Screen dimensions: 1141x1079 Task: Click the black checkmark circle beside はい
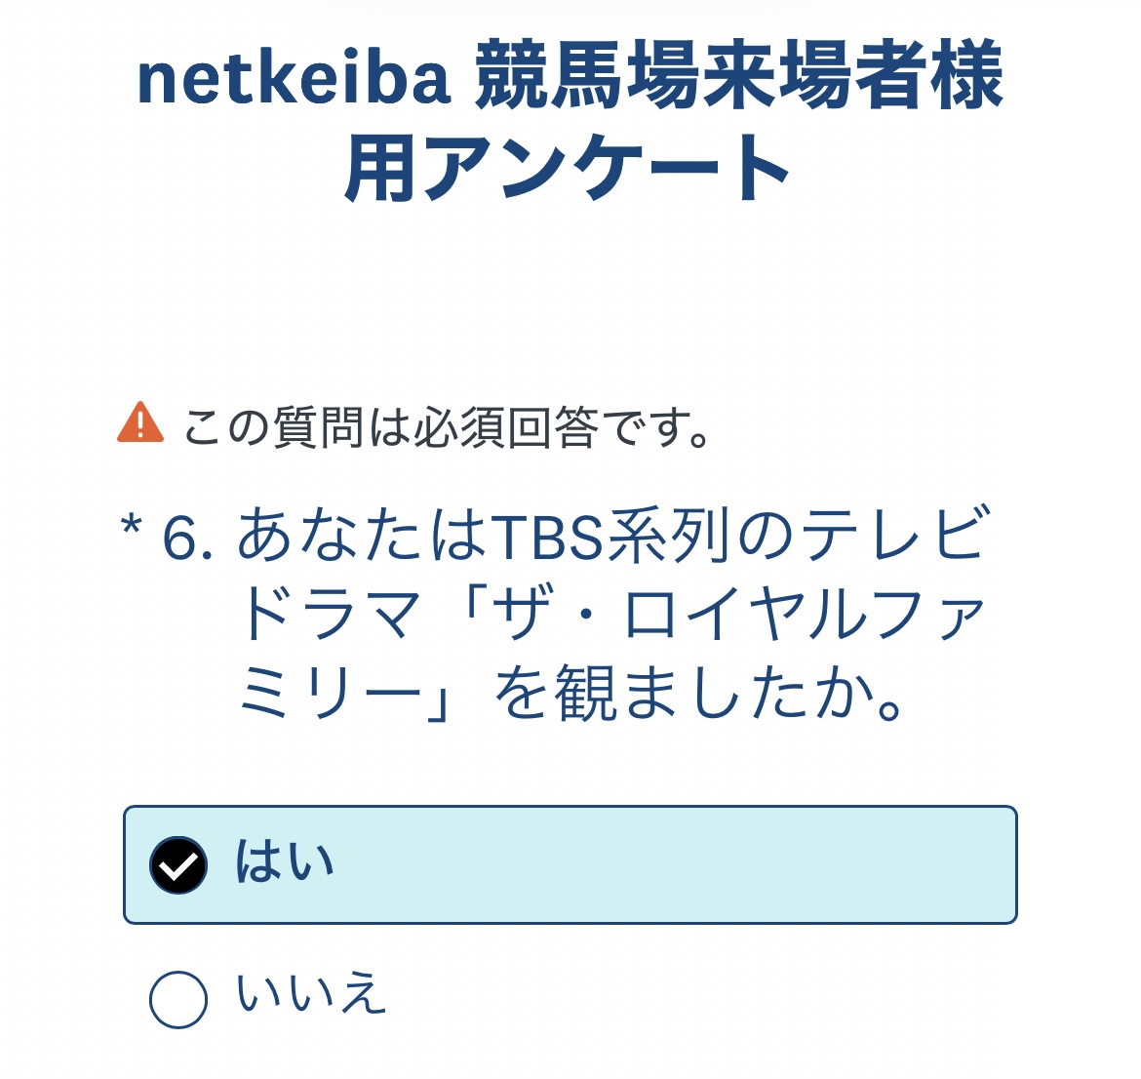pos(178,865)
